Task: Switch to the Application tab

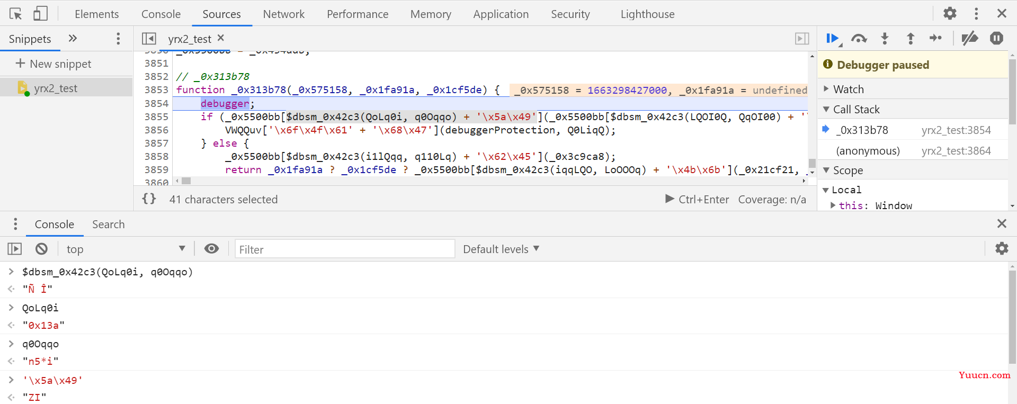Action: pos(501,14)
